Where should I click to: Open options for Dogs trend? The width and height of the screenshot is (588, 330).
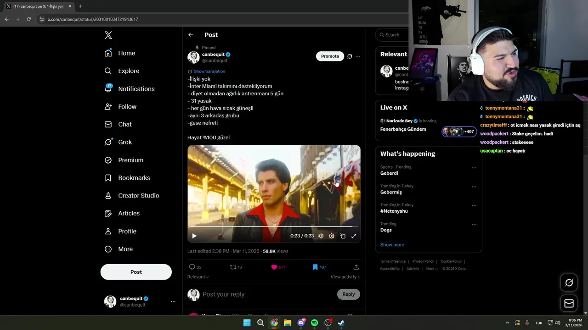click(x=474, y=225)
